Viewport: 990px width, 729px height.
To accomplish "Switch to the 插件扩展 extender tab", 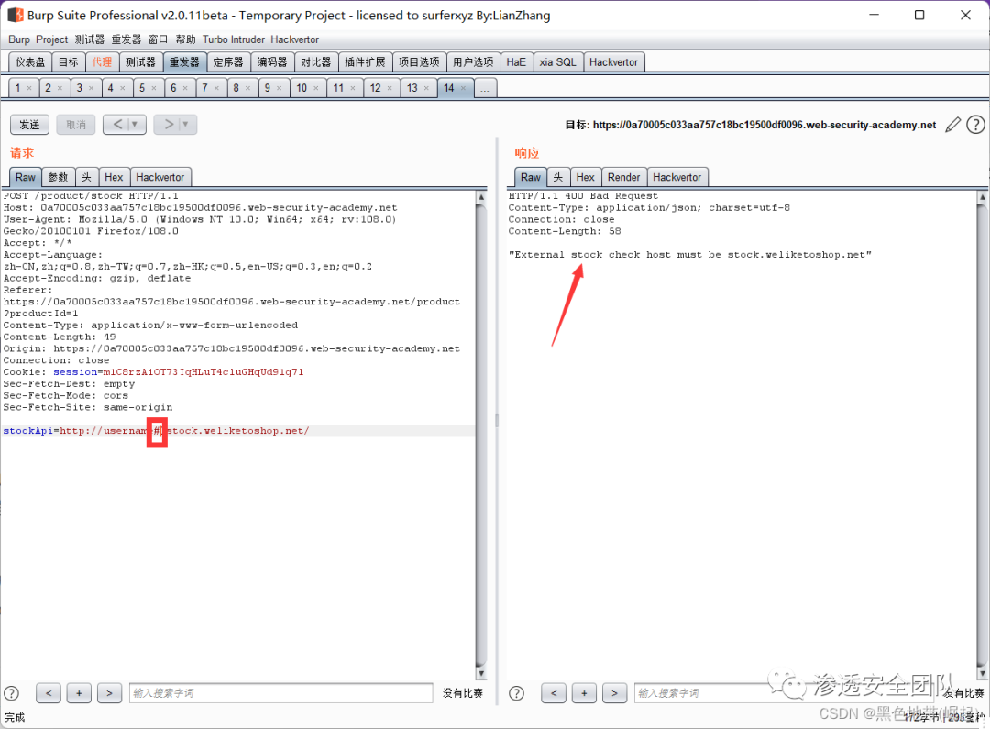I will point(365,62).
